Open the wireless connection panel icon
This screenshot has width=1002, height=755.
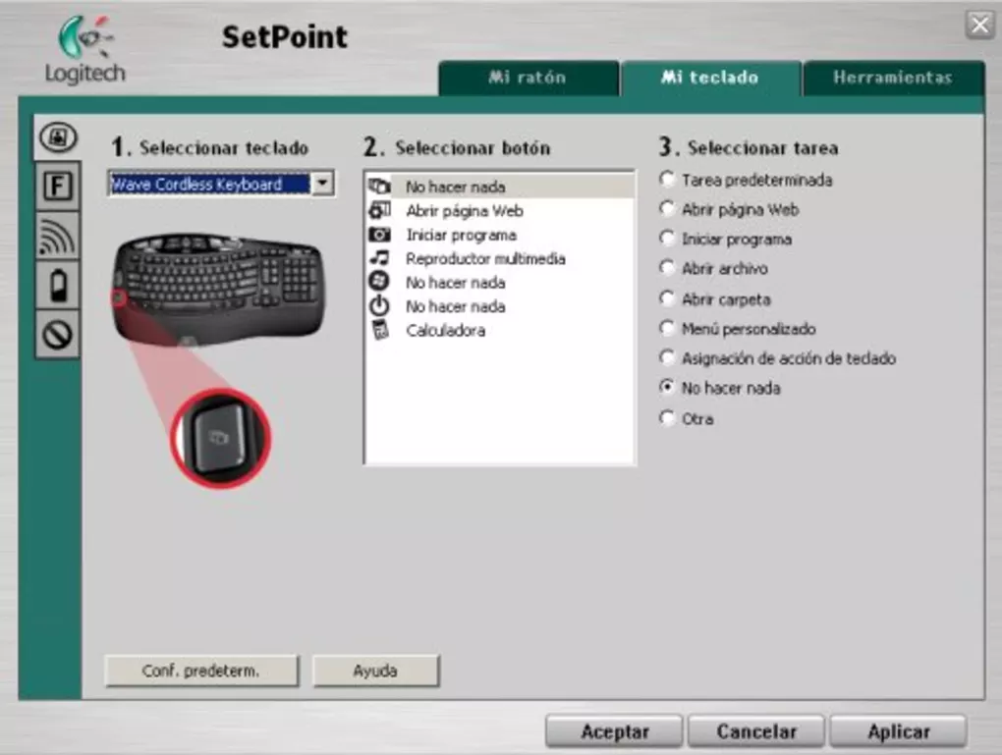56,236
